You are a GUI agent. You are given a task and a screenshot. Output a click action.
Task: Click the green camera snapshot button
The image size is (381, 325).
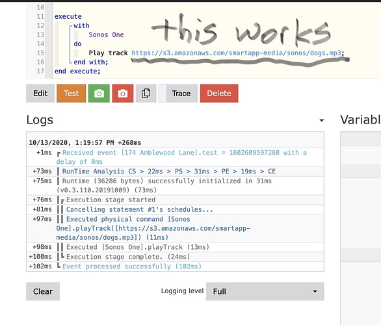[99, 93]
